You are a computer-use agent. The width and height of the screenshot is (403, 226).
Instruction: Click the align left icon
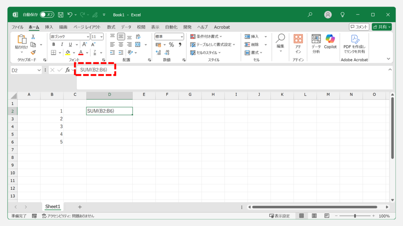click(x=112, y=45)
